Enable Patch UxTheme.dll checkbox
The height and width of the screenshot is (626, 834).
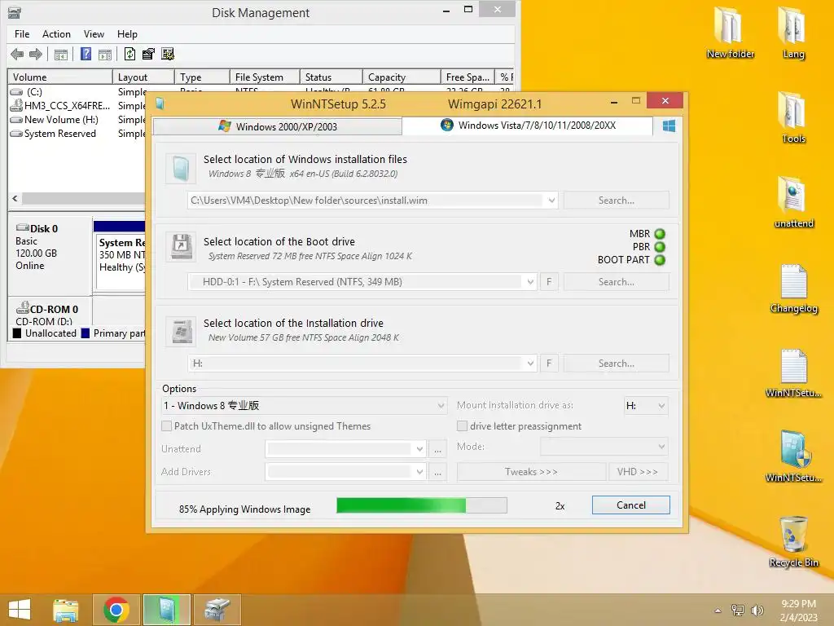[x=166, y=425]
